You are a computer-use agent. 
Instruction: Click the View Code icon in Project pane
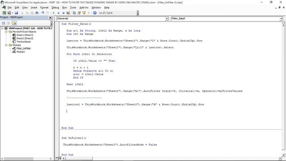coord(3,23)
